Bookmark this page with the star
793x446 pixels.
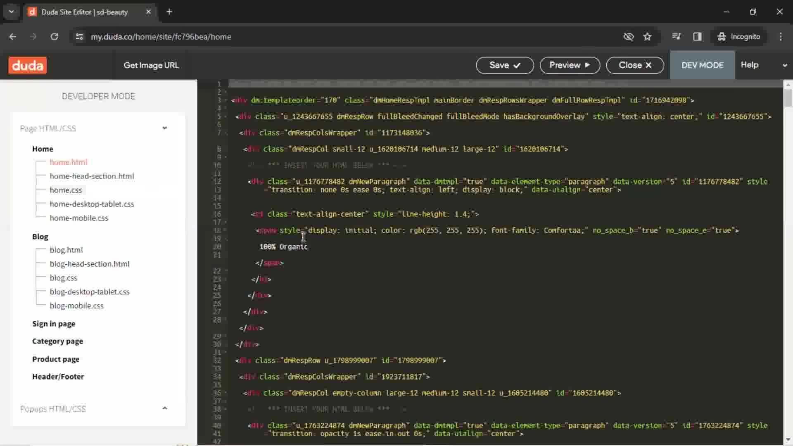point(647,37)
